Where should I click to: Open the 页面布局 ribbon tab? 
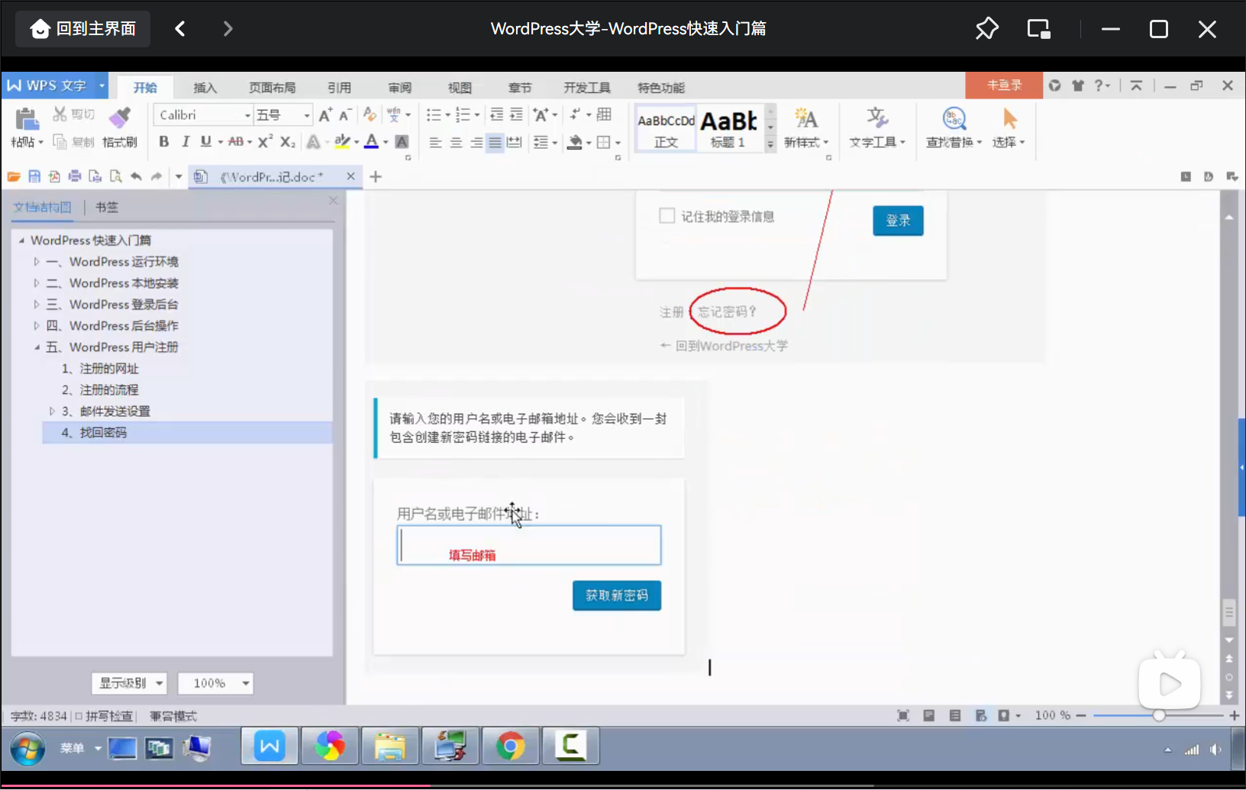(273, 88)
